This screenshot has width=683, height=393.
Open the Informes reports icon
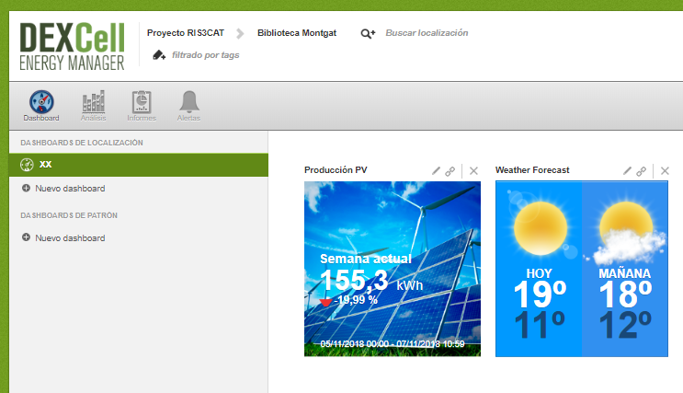(x=142, y=103)
